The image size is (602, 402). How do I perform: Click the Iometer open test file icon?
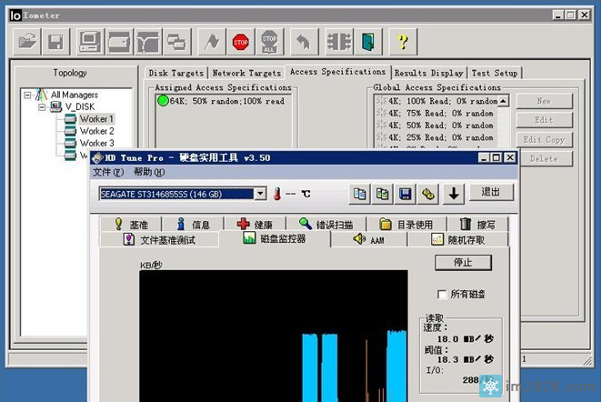tap(28, 41)
